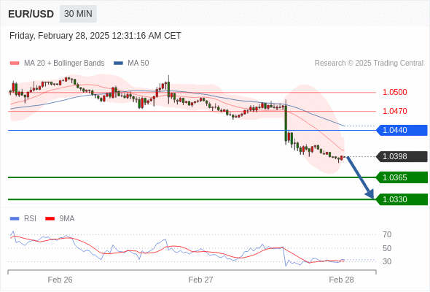Click the MA 20 + Bollinger Bands legend swatch
The height and width of the screenshot is (292, 430).
[x=15, y=64]
